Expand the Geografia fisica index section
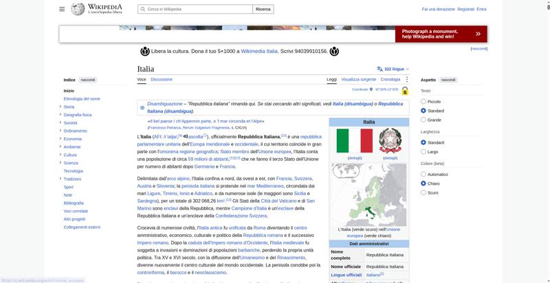 [60, 115]
